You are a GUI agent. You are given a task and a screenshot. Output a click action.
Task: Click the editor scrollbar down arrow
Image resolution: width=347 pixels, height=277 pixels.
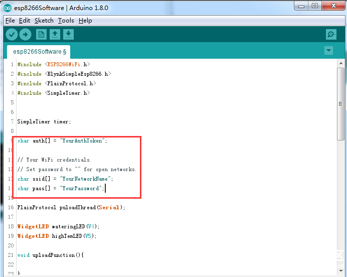[341, 271]
